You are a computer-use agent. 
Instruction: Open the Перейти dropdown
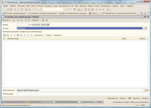click(35, 20)
